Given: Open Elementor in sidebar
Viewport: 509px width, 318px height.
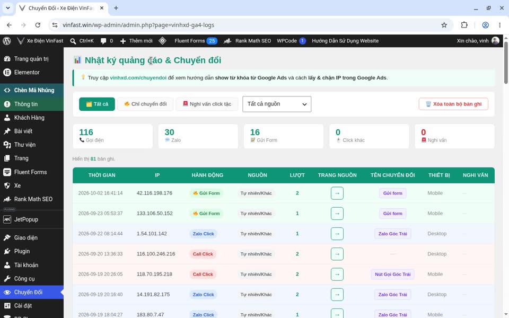Looking at the screenshot, I should pos(32,73).
